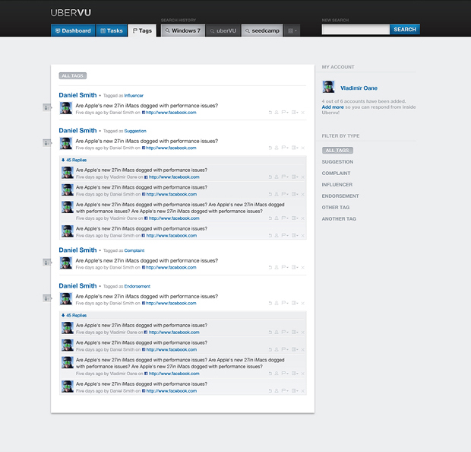Click the Add more accounts link
Viewport: 471px width, 452px height.
point(333,107)
